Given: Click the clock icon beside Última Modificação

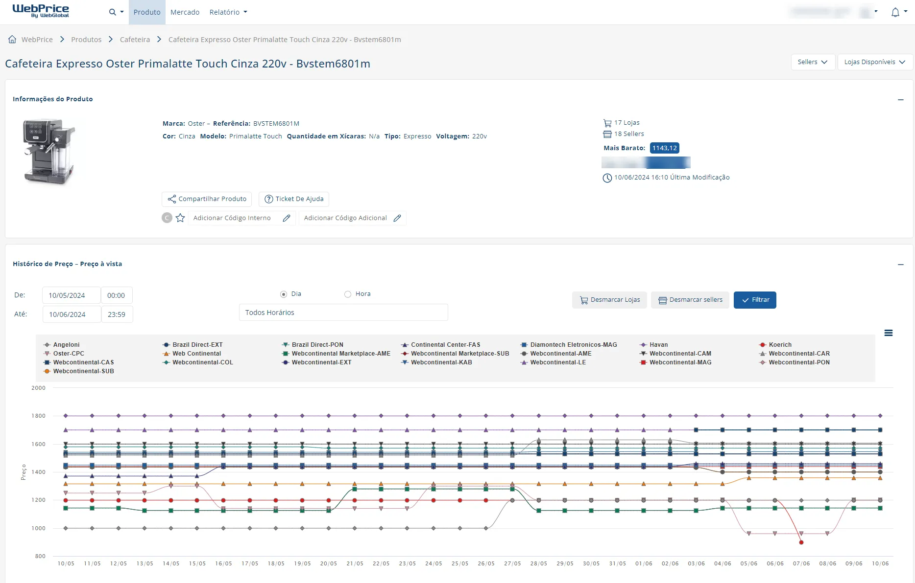Looking at the screenshot, I should [x=607, y=178].
